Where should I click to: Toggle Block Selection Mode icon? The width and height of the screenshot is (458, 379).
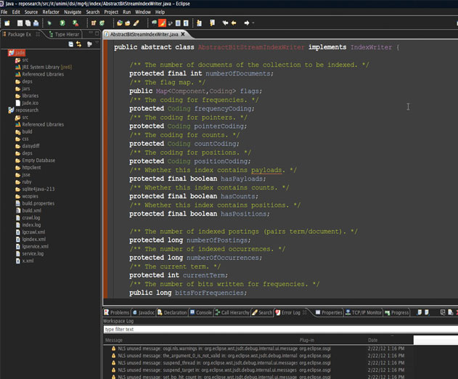[178, 23]
